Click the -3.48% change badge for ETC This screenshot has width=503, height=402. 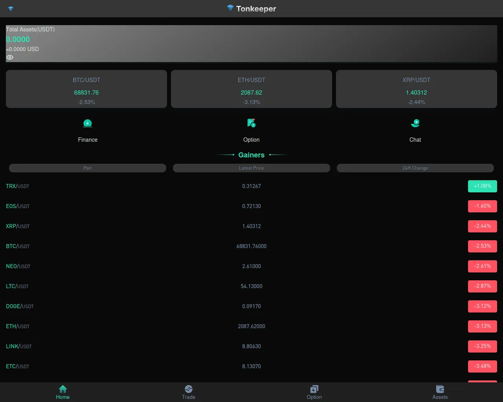click(482, 366)
